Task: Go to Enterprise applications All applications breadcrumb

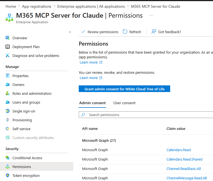Action: (x=91, y=6)
